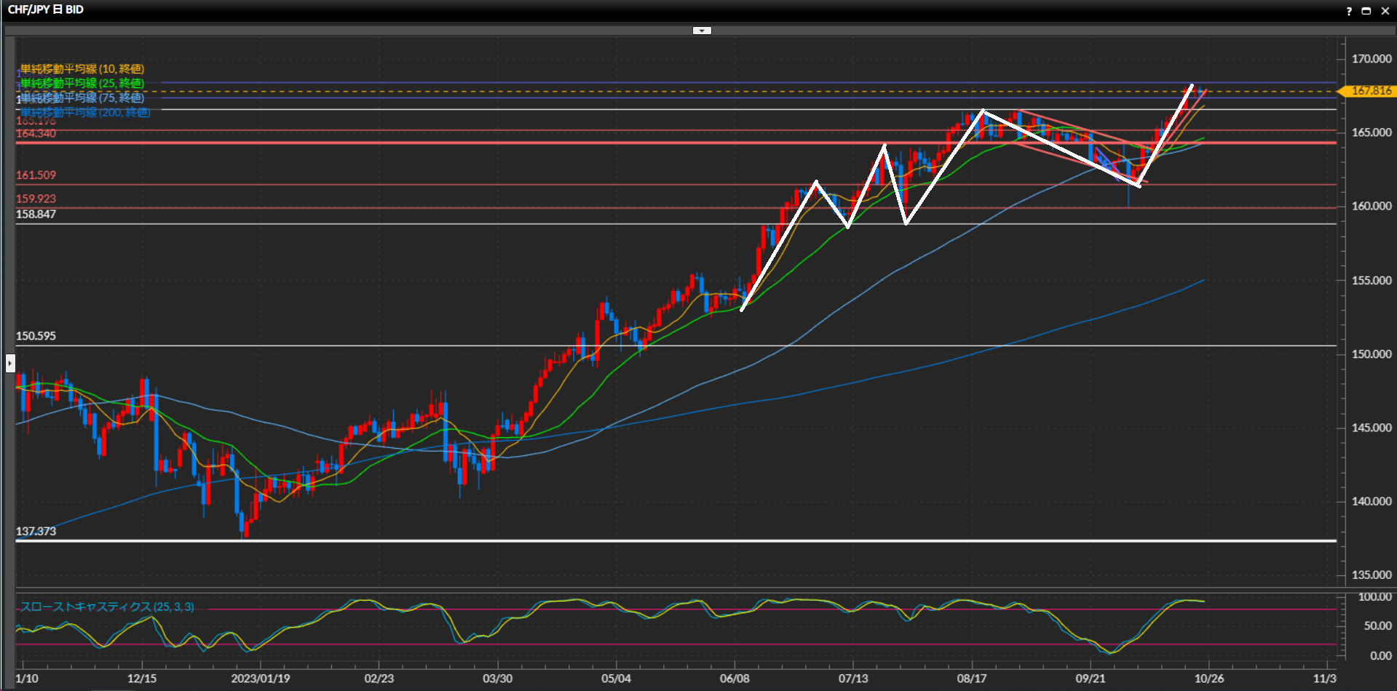The height and width of the screenshot is (691, 1397).
Task: Maximize the CHF/JPY chart window
Action: point(1366,11)
